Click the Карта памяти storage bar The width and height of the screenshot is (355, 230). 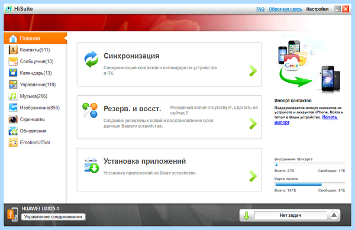[x=309, y=184]
